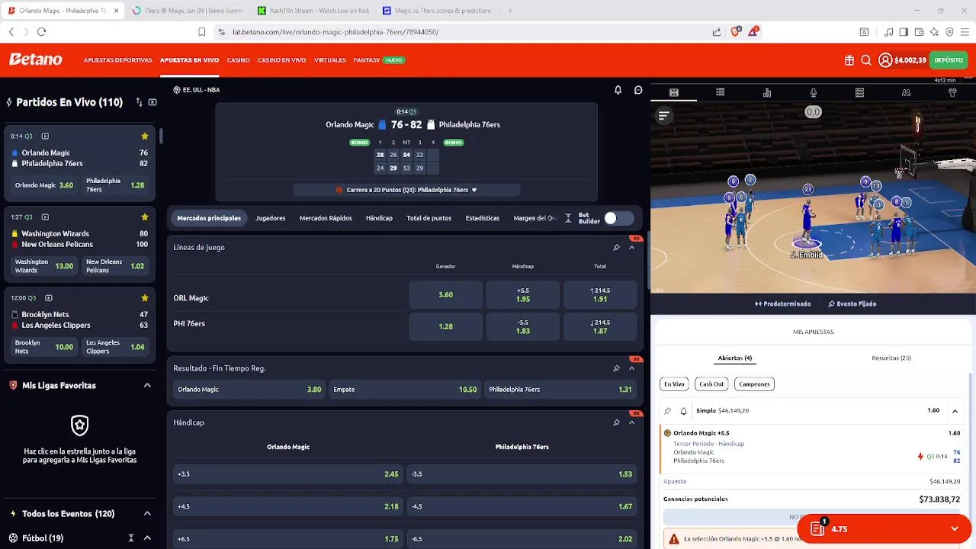This screenshot has height=549, width=976.
Task: Filter bets by Cash Out
Action: (x=711, y=384)
